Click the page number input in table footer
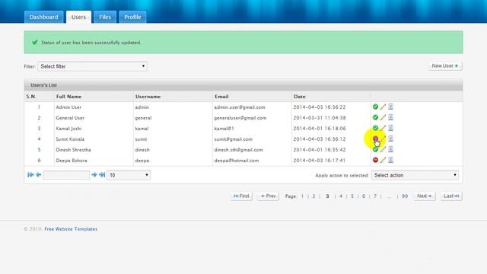The width and height of the screenshot is (487, 274). tap(66, 175)
